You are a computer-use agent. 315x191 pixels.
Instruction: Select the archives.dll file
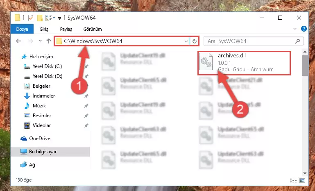click(244, 63)
